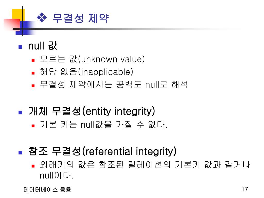Click the red bullet before 모르는 값
The image size is (264, 198).
click(x=33, y=60)
